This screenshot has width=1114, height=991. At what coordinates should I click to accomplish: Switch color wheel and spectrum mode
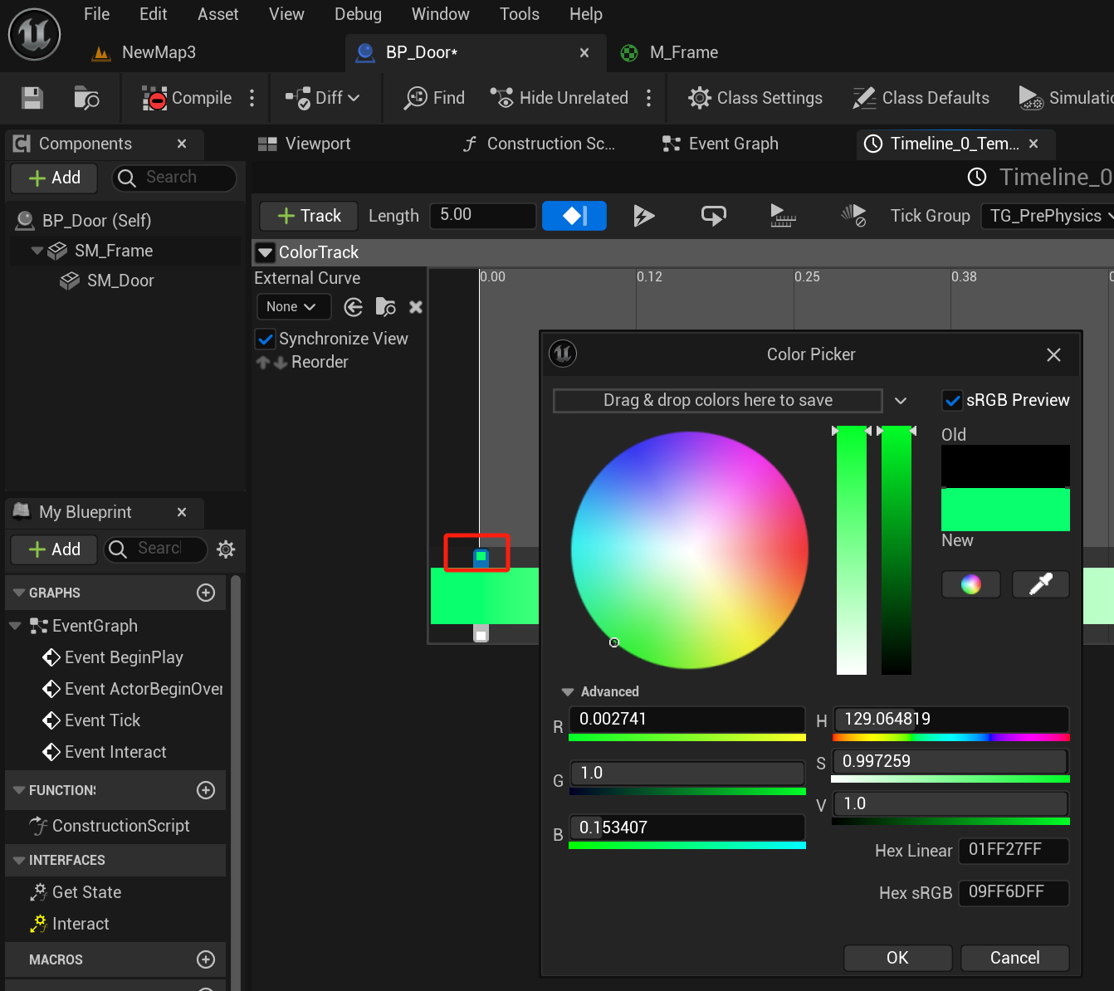pos(970,584)
